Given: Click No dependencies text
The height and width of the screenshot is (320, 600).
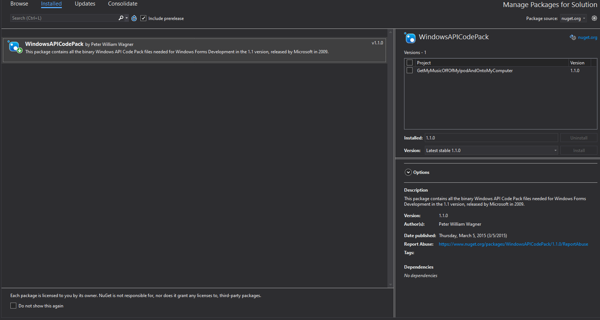Looking at the screenshot, I should click(x=420, y=276).
